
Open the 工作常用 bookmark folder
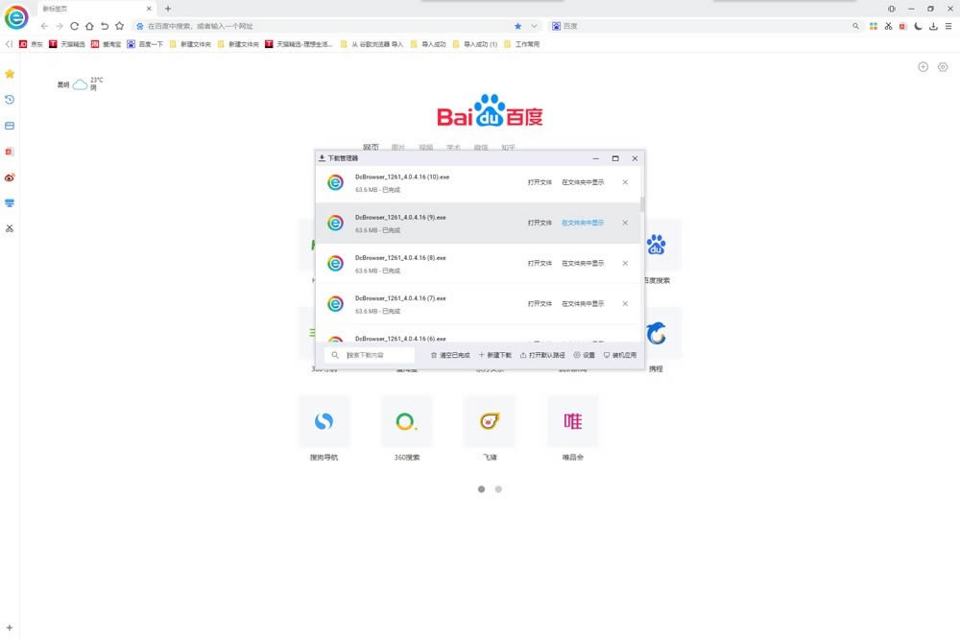pos(527,44)
